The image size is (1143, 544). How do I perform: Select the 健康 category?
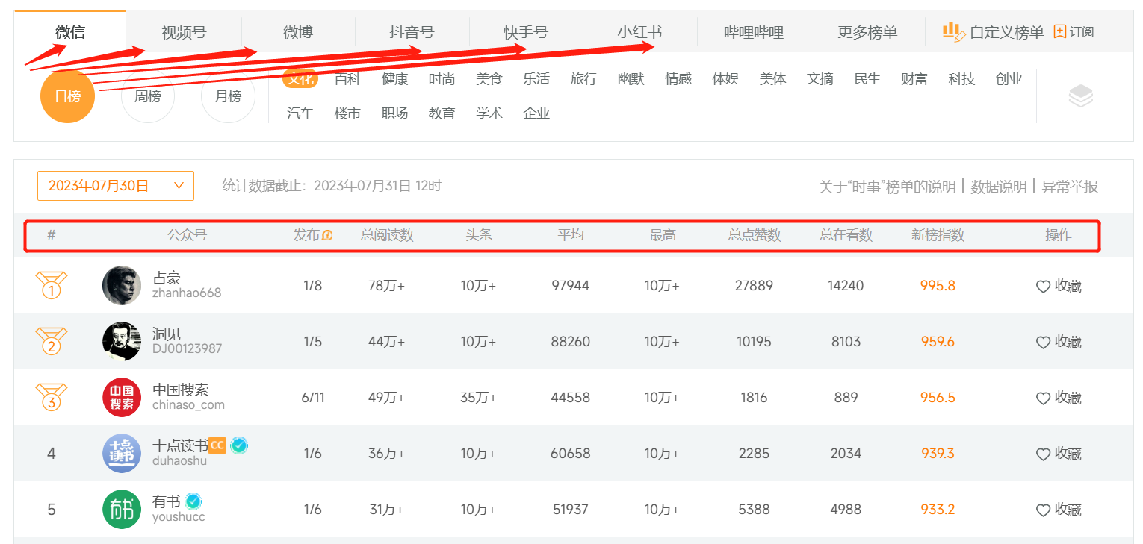coord(395,78)
